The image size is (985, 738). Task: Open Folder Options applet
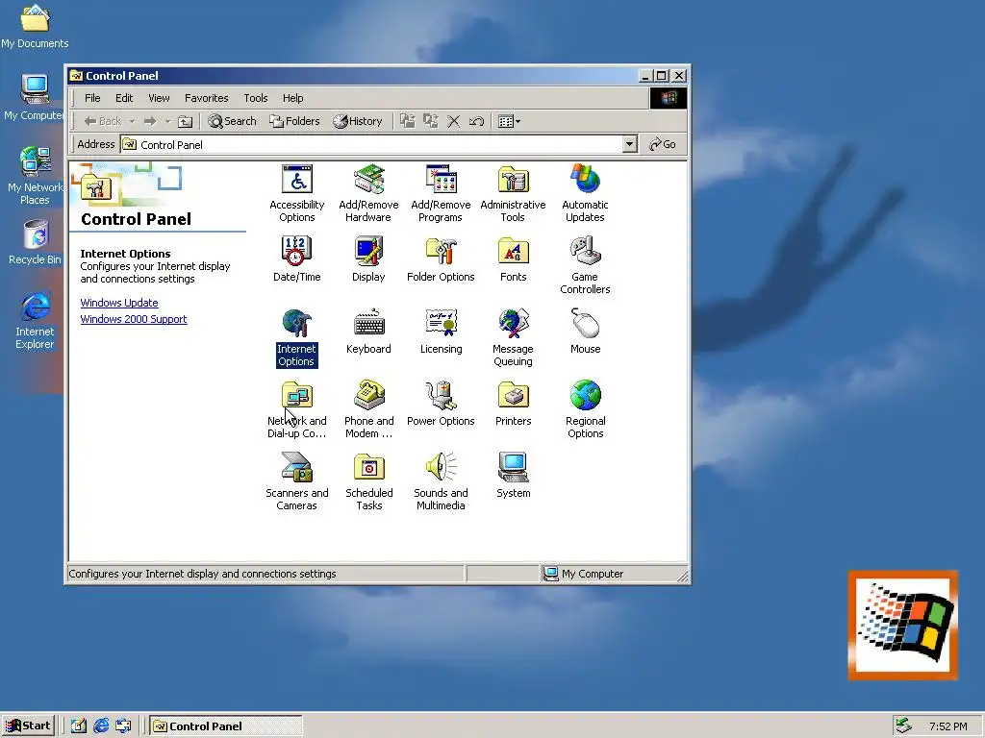441,259
